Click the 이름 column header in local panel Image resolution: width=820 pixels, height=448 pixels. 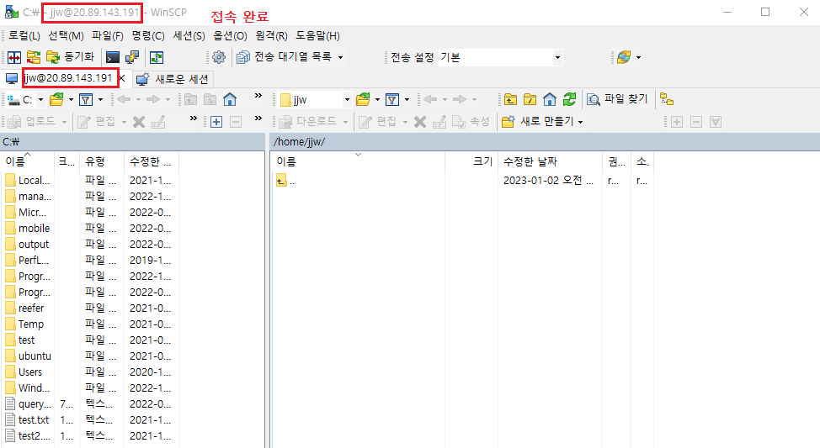27,162
